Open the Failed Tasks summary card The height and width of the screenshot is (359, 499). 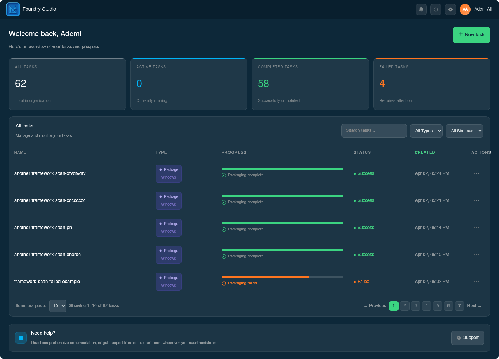[432, 84]
